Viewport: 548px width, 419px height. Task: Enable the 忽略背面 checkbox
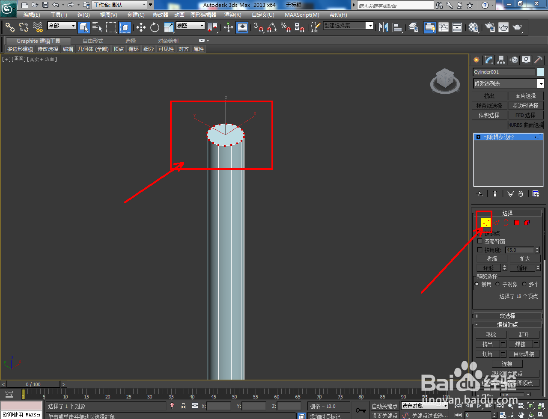click(479, 241)
